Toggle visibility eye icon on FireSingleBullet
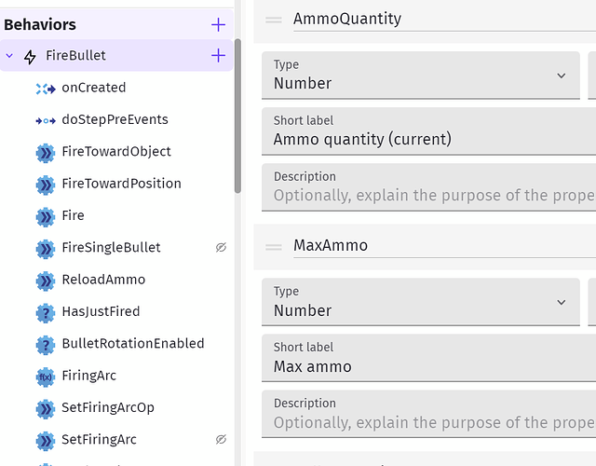Image resolution: width=596 pixels, height=466 pixels. click(221, 248)
